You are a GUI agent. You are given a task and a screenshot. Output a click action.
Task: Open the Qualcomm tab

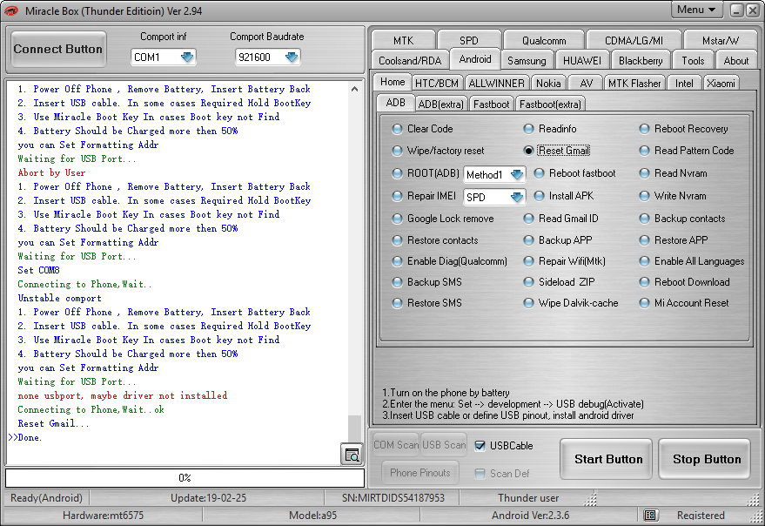pos(544,41)
